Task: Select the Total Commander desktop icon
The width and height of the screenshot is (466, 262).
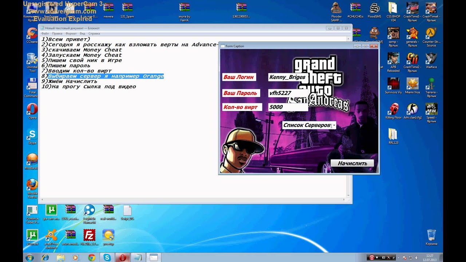Action: (x=32, y=88)
